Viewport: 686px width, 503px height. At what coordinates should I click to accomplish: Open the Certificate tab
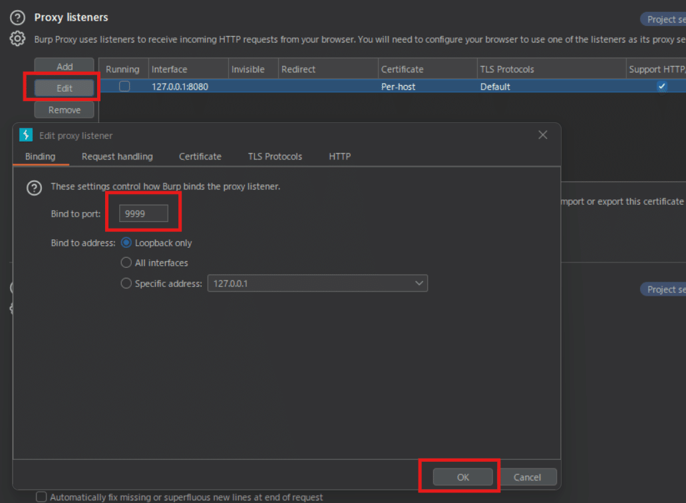200,156
